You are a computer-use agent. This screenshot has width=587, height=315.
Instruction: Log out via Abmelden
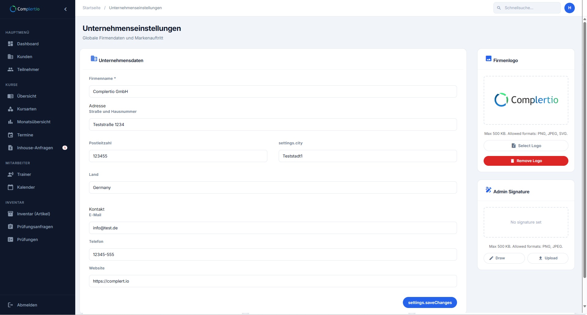pos(38,305)
